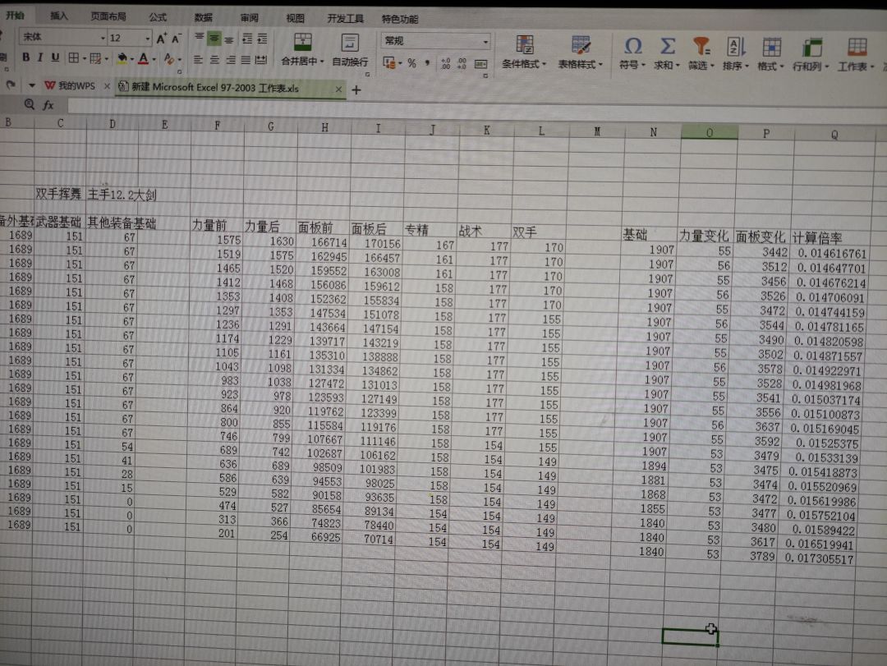Click the distributed alignment icon

[x=261, y=59]
